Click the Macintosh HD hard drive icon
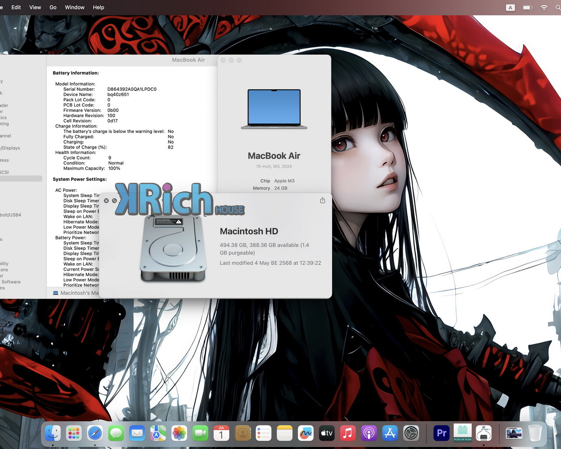Image resolution: width=561 pixels, height=449 pixels. point(173,248)
